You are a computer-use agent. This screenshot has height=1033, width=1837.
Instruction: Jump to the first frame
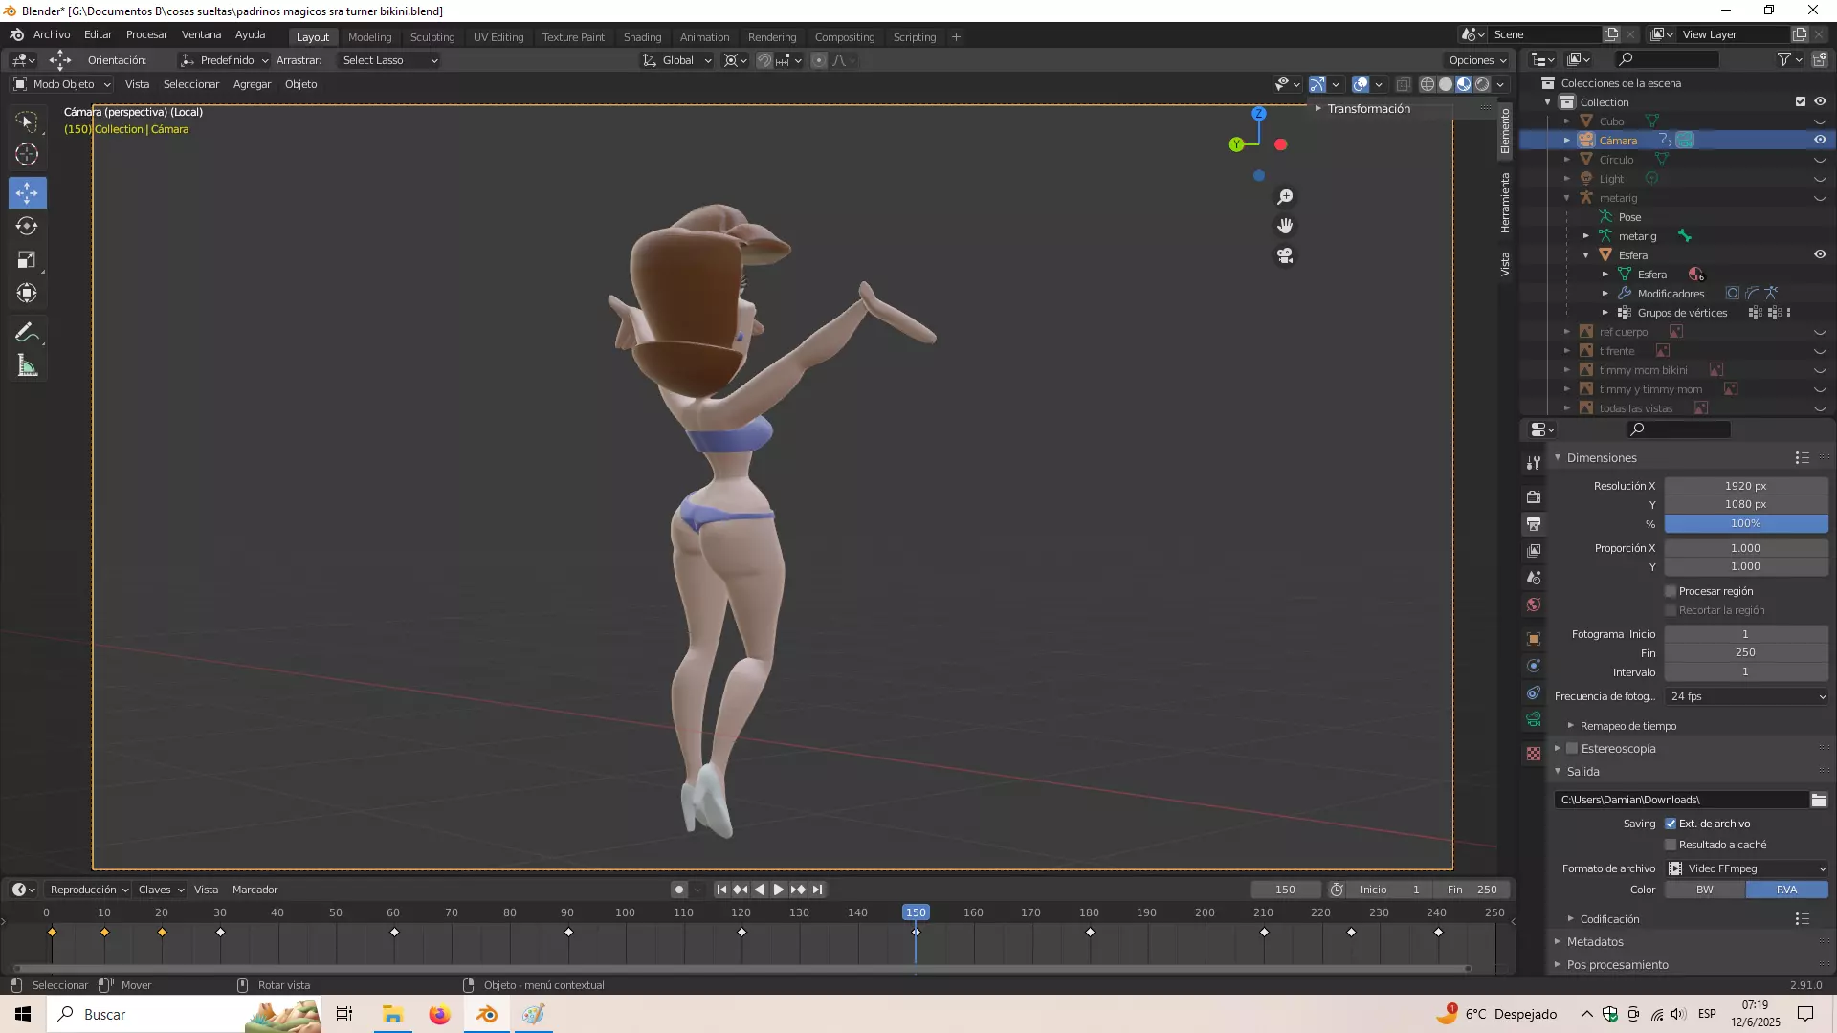721,890
